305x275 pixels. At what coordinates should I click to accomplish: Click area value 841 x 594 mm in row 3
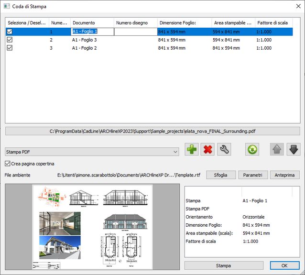pyautogui.click(x=226, y=48)
